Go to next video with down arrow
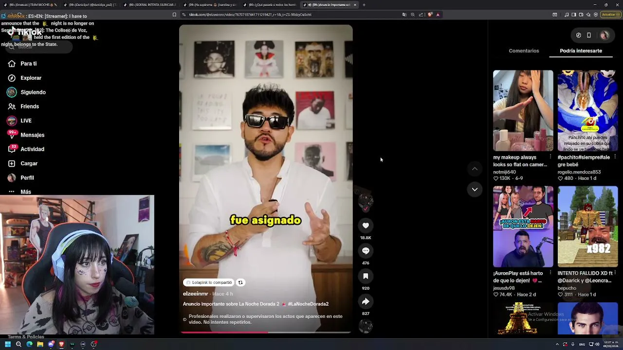This screenshot has width=623, height=350. (x=475, y=189)
